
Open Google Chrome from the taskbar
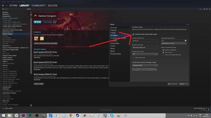71,115
